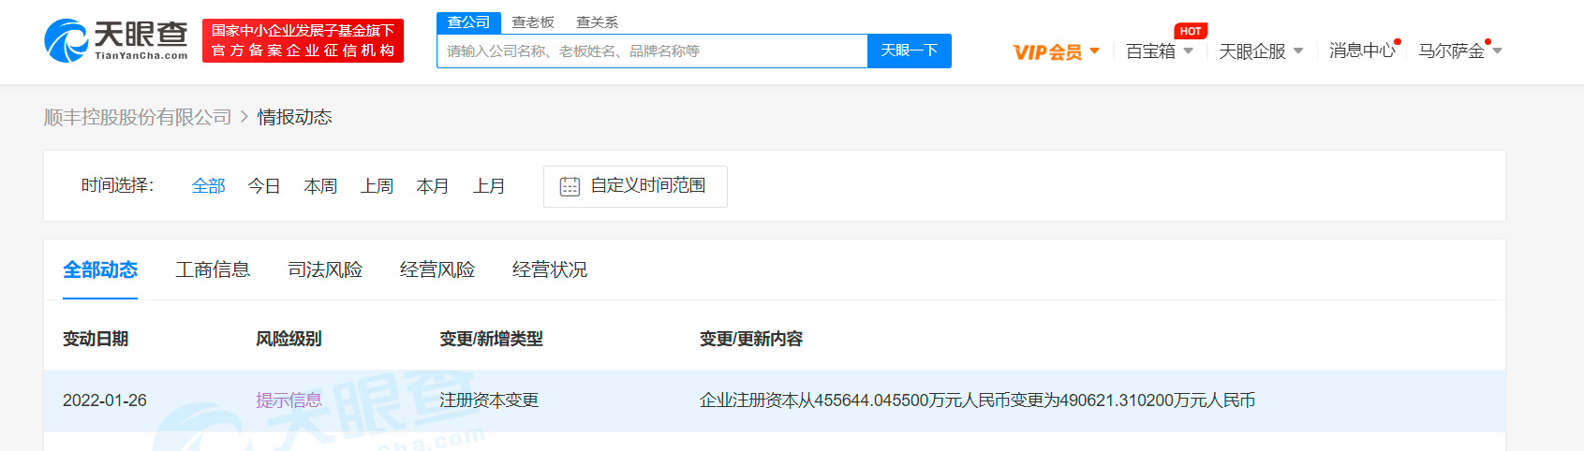This screenshot has width=1584, height=451.
Task: Click the red official credit agency banner
Action: (x=303, y=41)
